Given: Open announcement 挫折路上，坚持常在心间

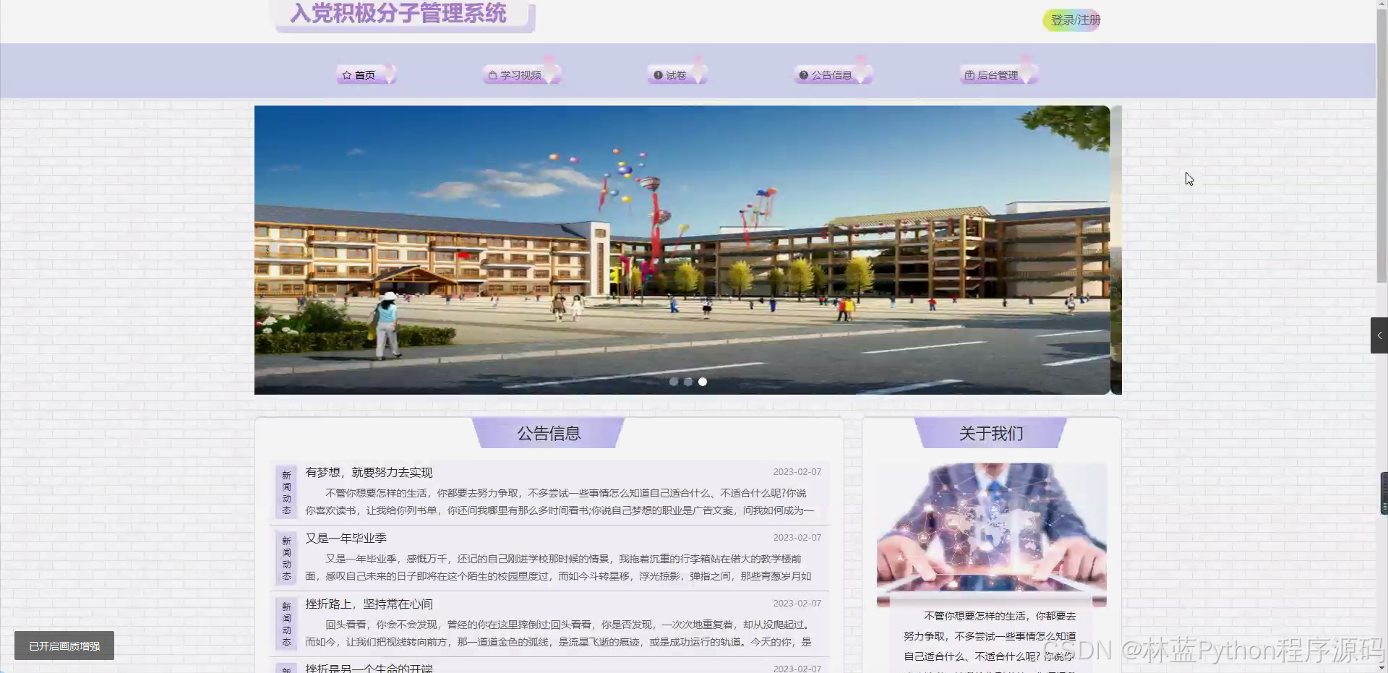Looking at the screenshot, I should click(x=369, y=604).
